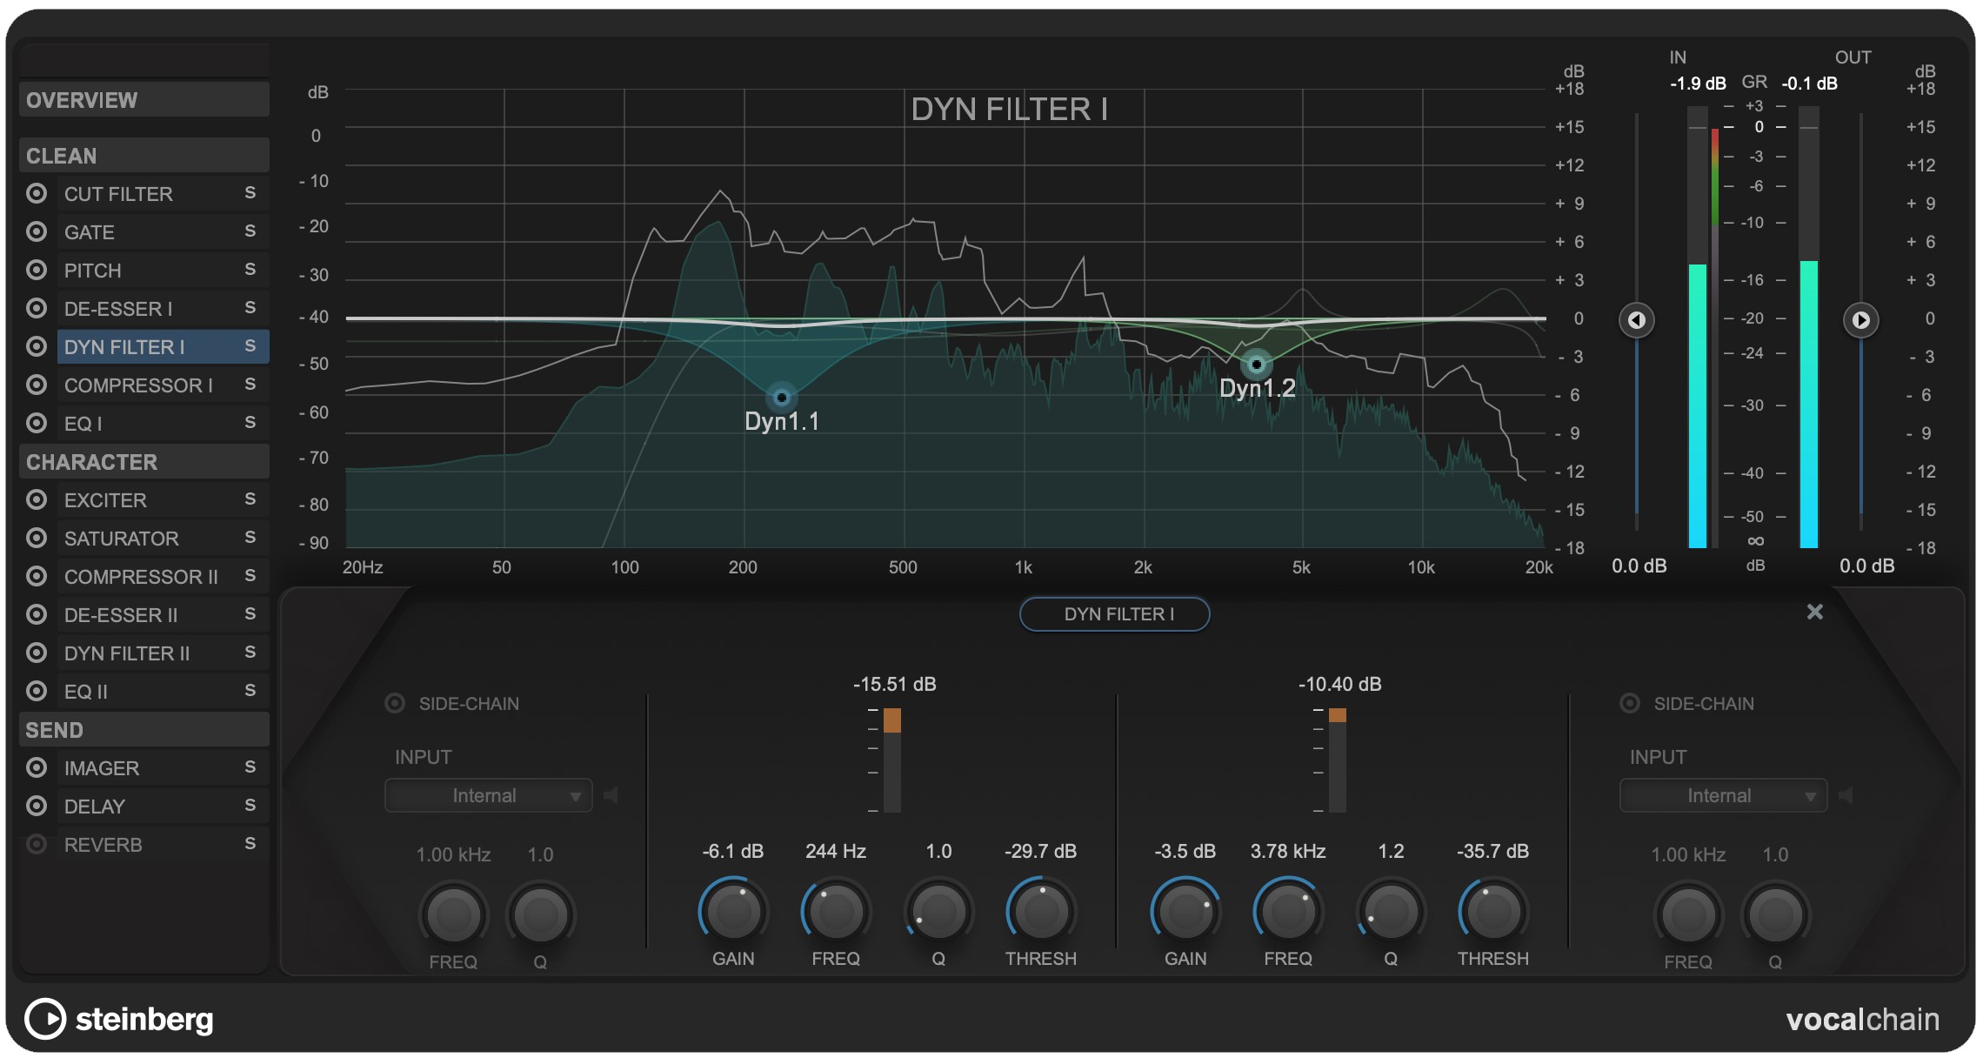1983x1058 pixels.
Task: Solo the DE-ESSER I module
Action: pos(250,308)
